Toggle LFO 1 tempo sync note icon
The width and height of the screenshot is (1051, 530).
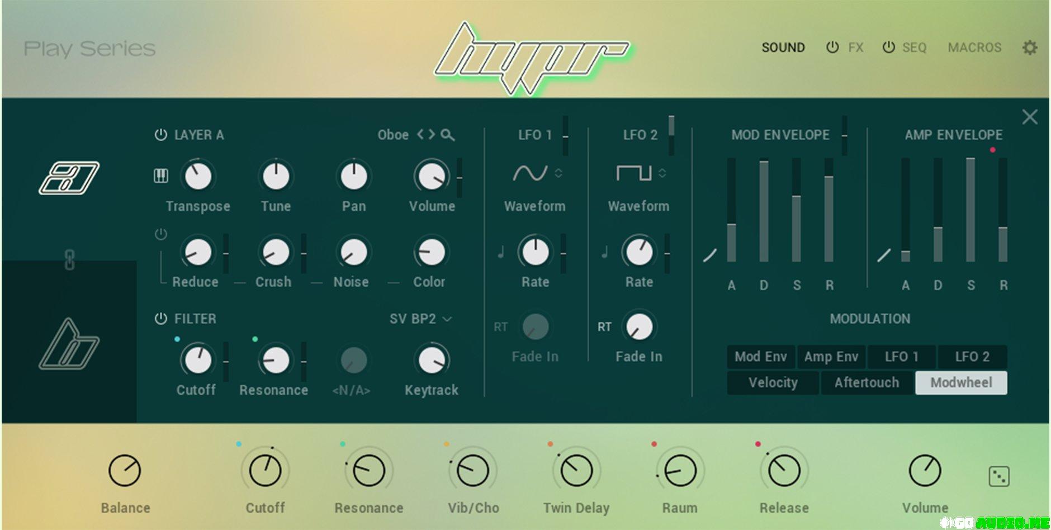click(x=501, y=252)
